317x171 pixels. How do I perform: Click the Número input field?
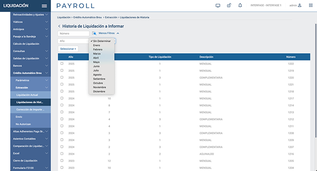pyautogui.click(x=74, y=33)
